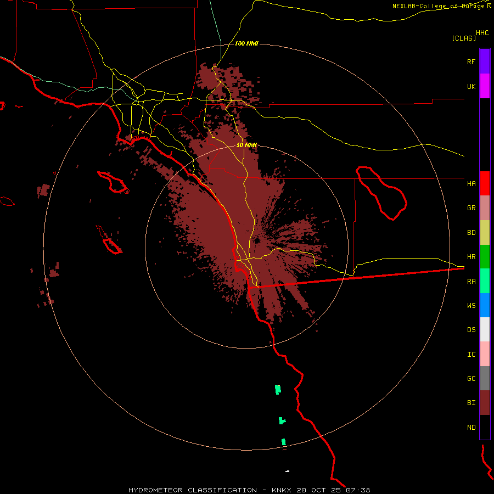The height and width of the screenshot is (494, 494).
Task: Click the BI legend label
Action: pyautogui.click(x=471, y=403)
